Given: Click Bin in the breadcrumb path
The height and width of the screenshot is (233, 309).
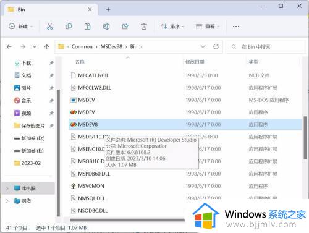Looking at the screenshot, I should tap(133, 47).
